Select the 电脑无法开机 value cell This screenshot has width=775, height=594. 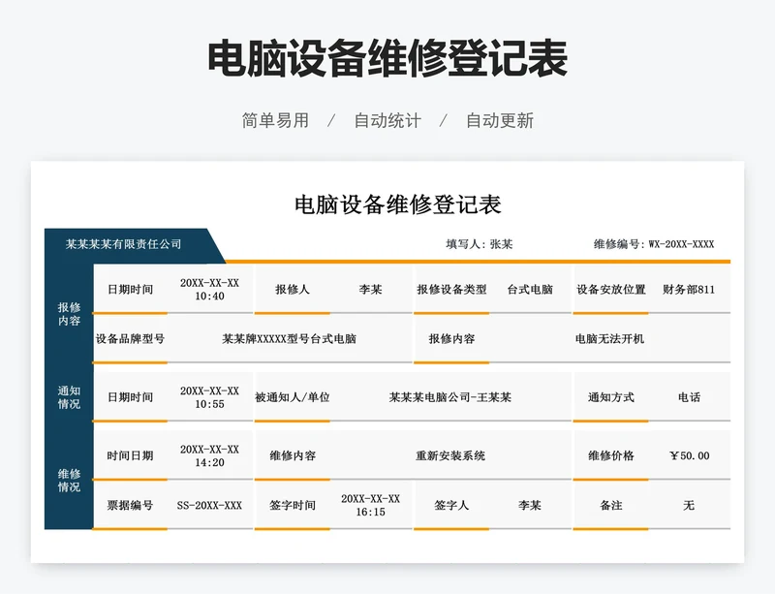pyautogui.click(x=609, y=339)
